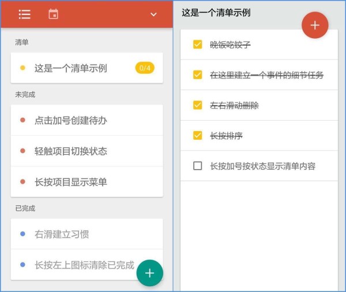This screenshot has height=292, width=346.
Task: Tap the red plus button on checklist panel
Action: [315, 25]
